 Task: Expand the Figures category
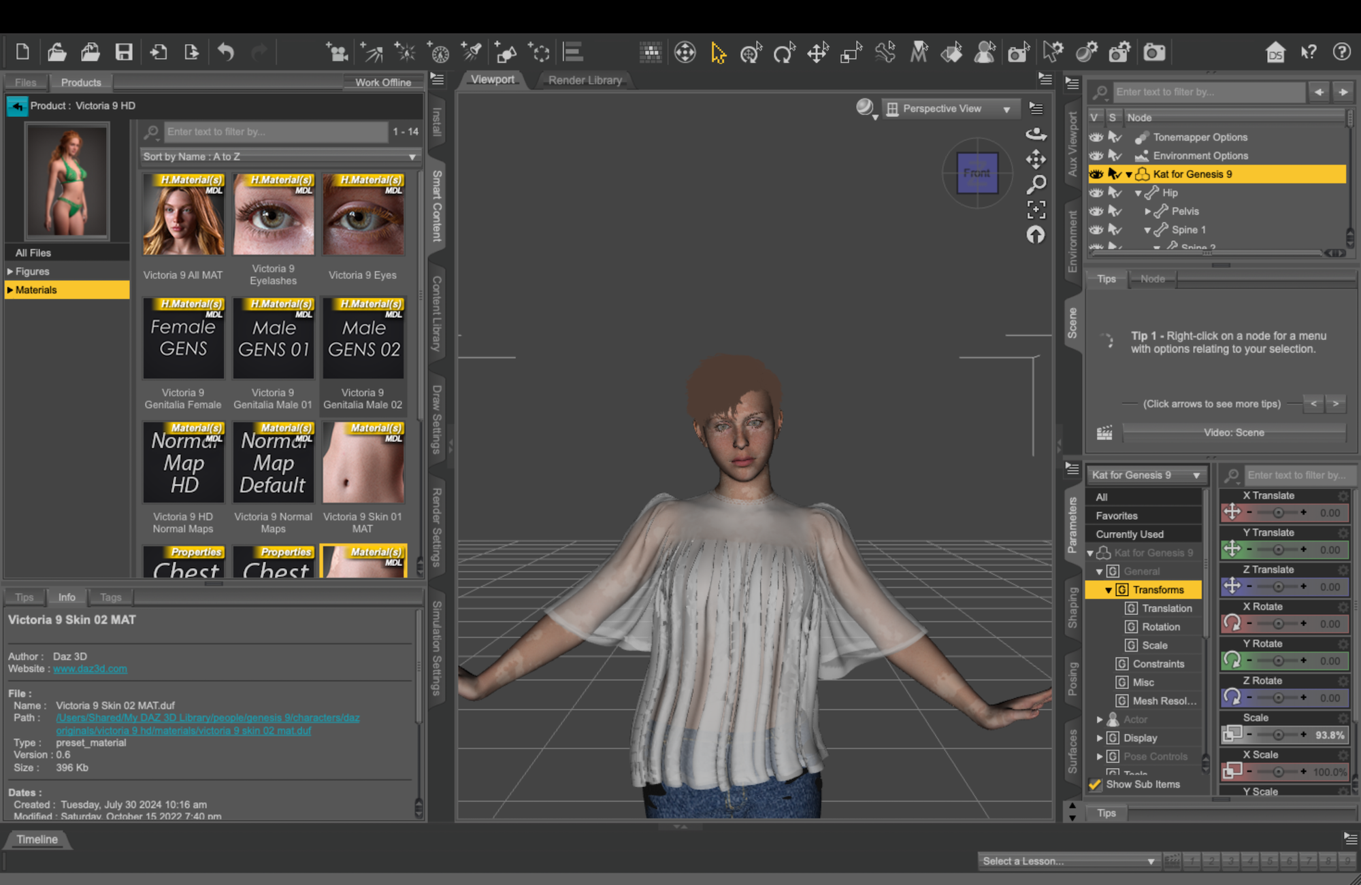point(10,271)
